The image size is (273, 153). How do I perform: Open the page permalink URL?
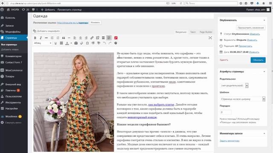coord(73,23)
